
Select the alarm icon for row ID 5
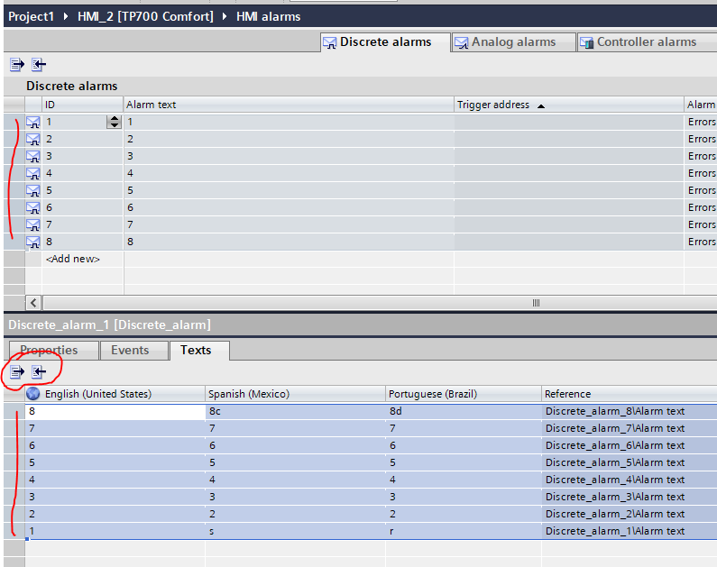[x=33, y=190]
